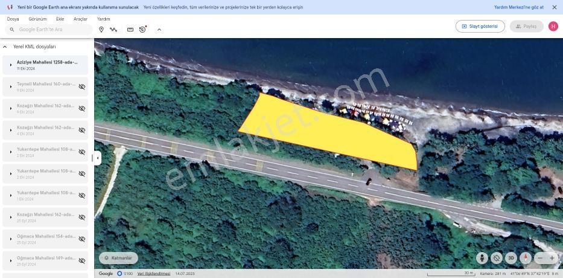The image size is (563, 278).
Task: Show the Kozağzı 162-ada layer dated 4 Eki 2024
Action: coord(82,130)
